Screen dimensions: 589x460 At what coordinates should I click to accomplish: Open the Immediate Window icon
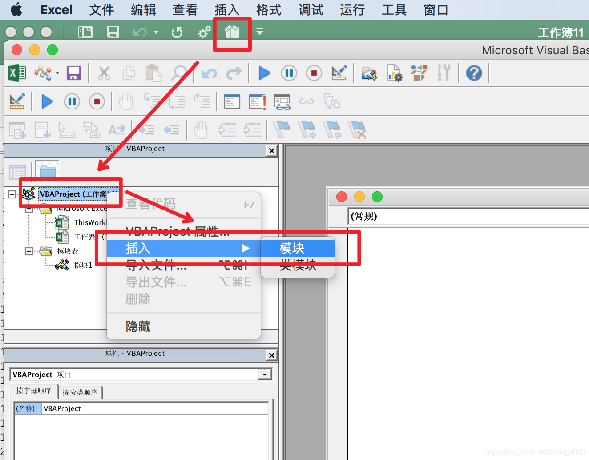tap(258, 102)
